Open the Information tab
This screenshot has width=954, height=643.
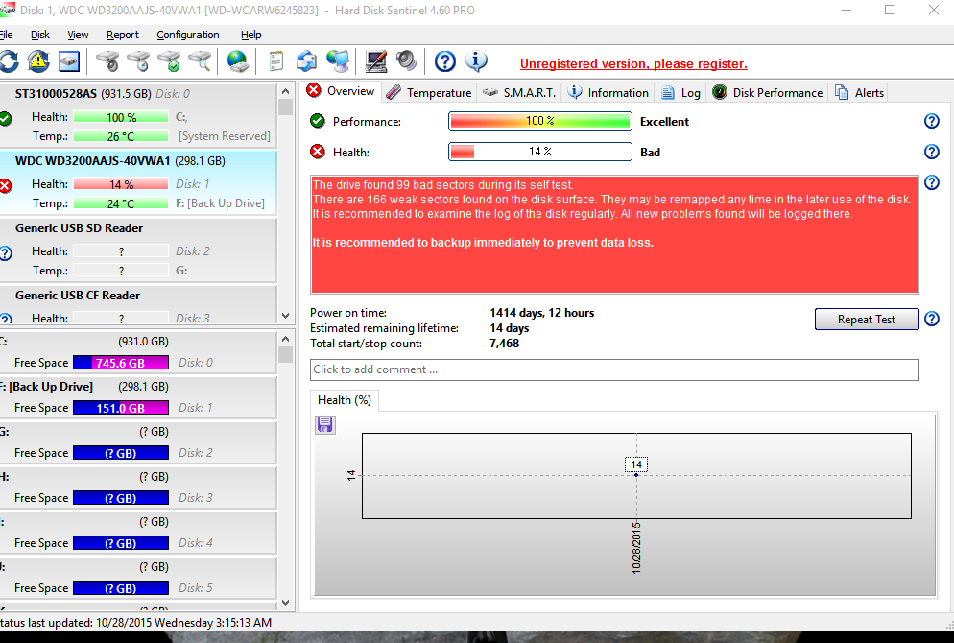click(x=608, y=92)
